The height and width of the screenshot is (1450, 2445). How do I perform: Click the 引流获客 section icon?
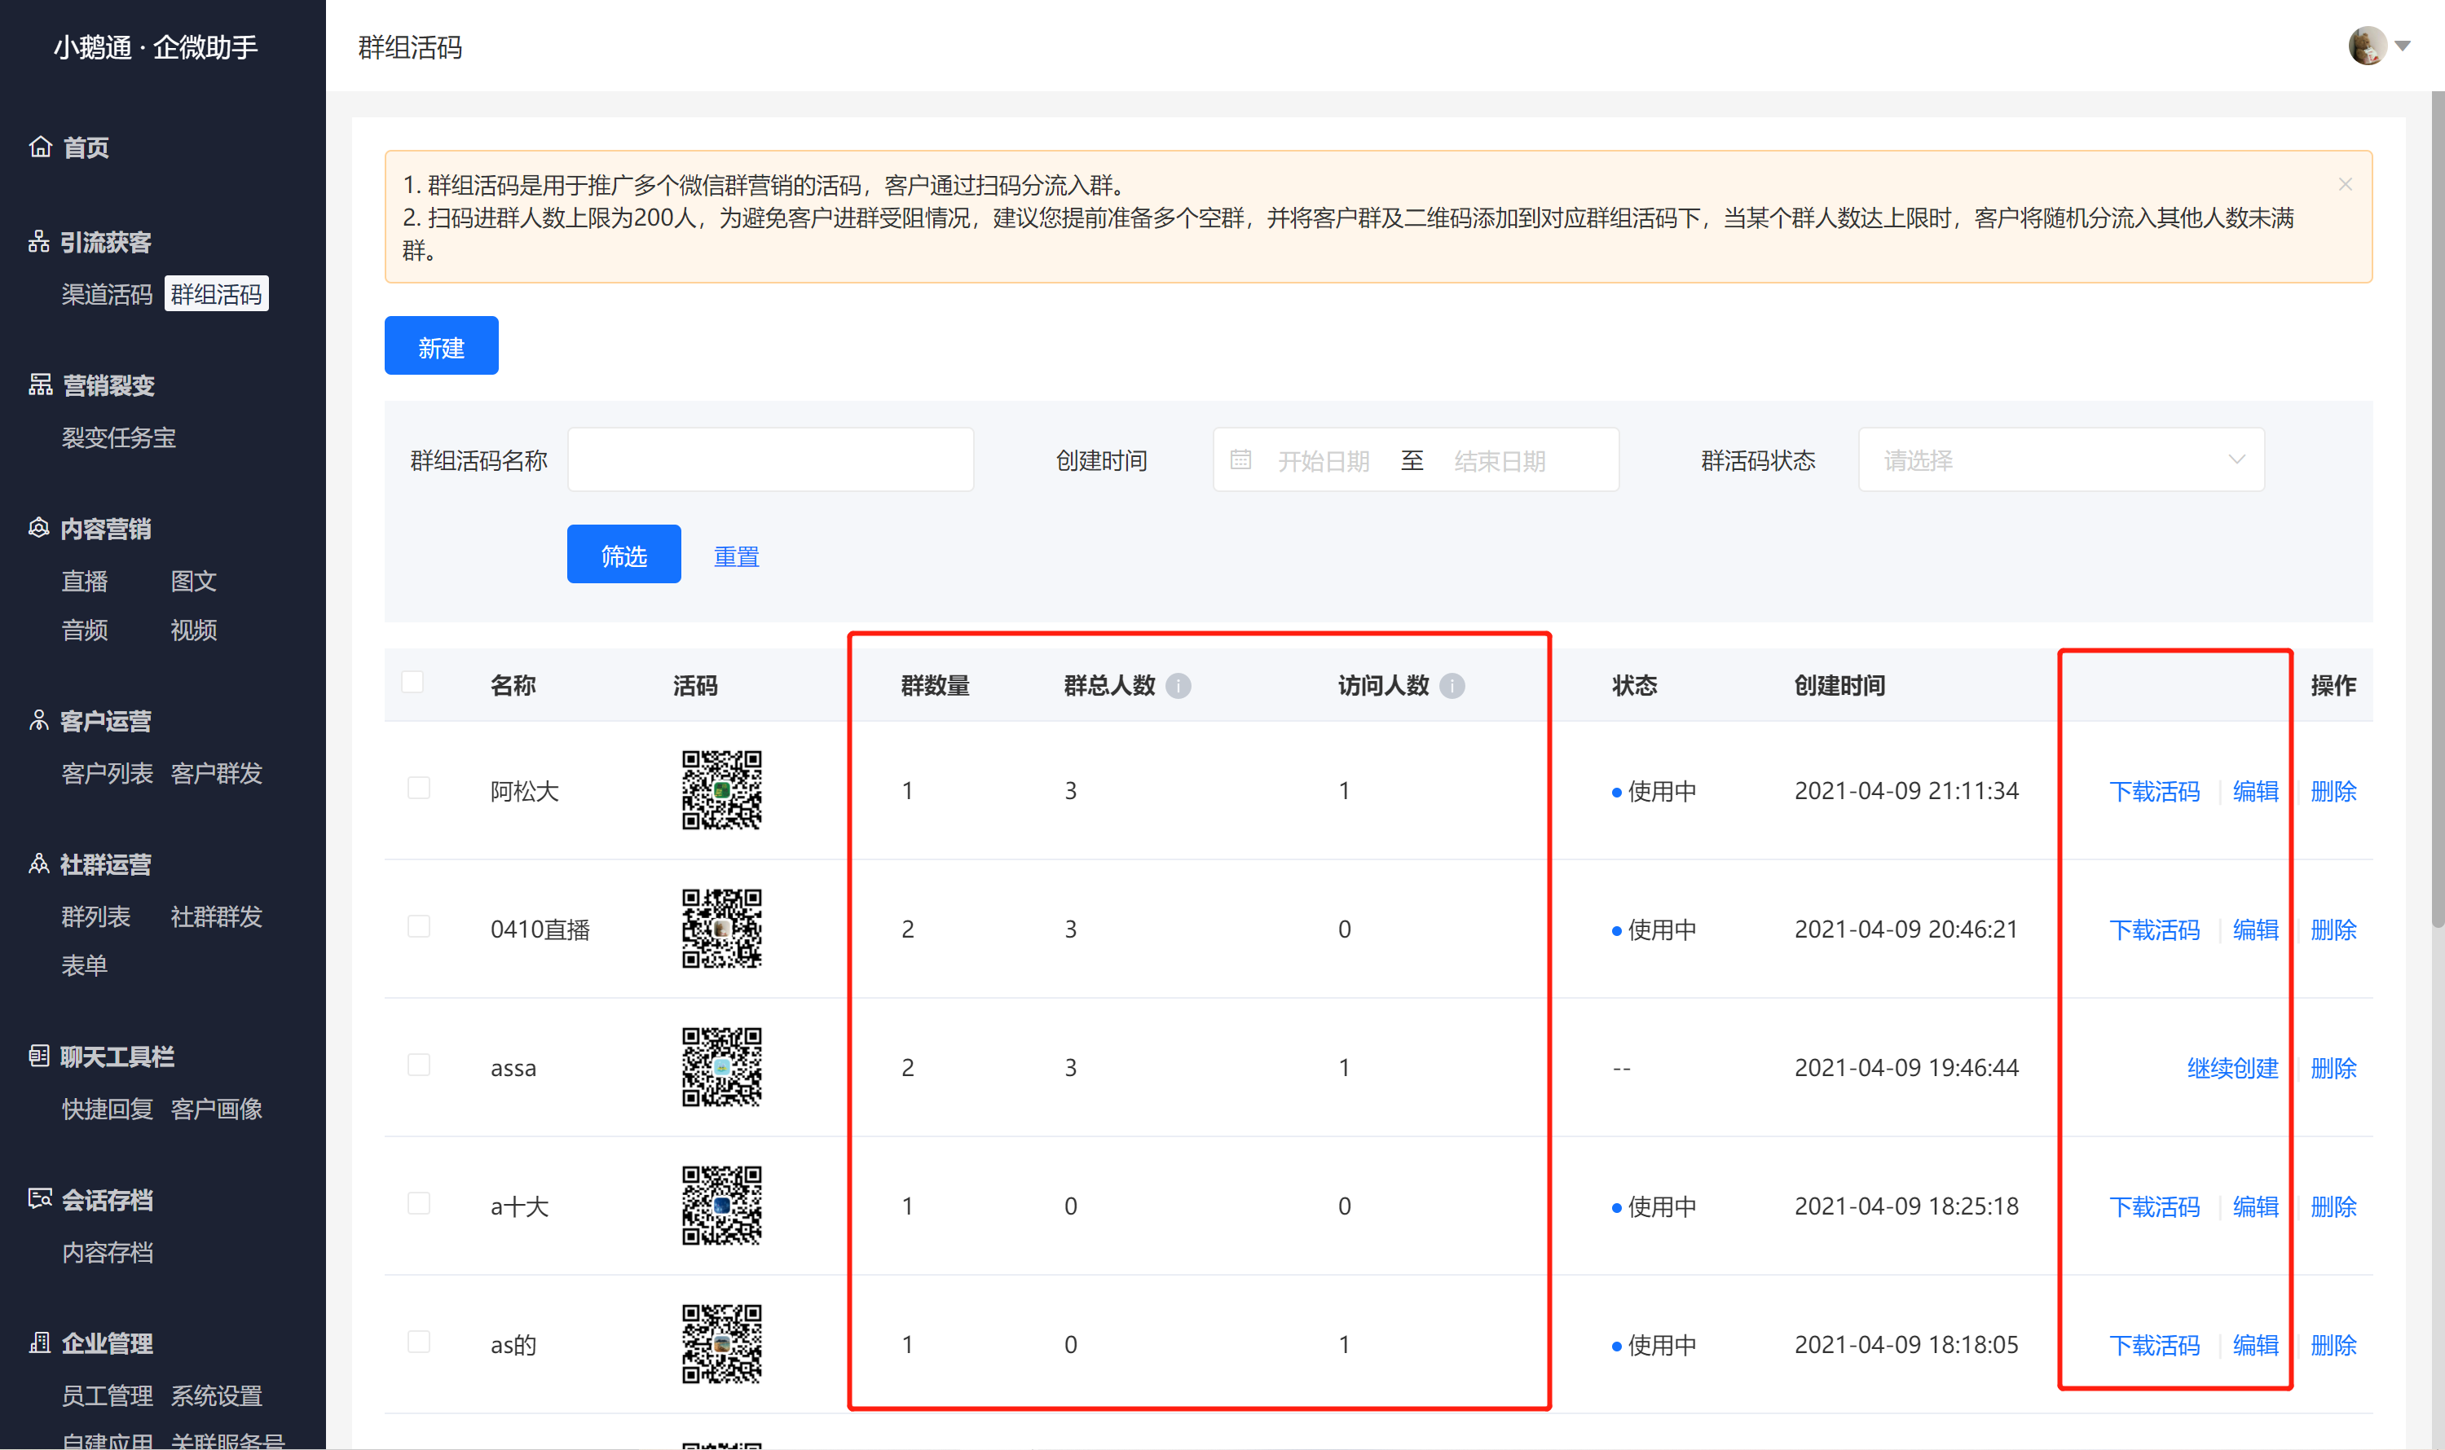coord(39,241)
